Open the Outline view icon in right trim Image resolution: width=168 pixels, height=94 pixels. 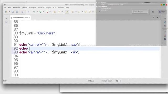[165, 22]
